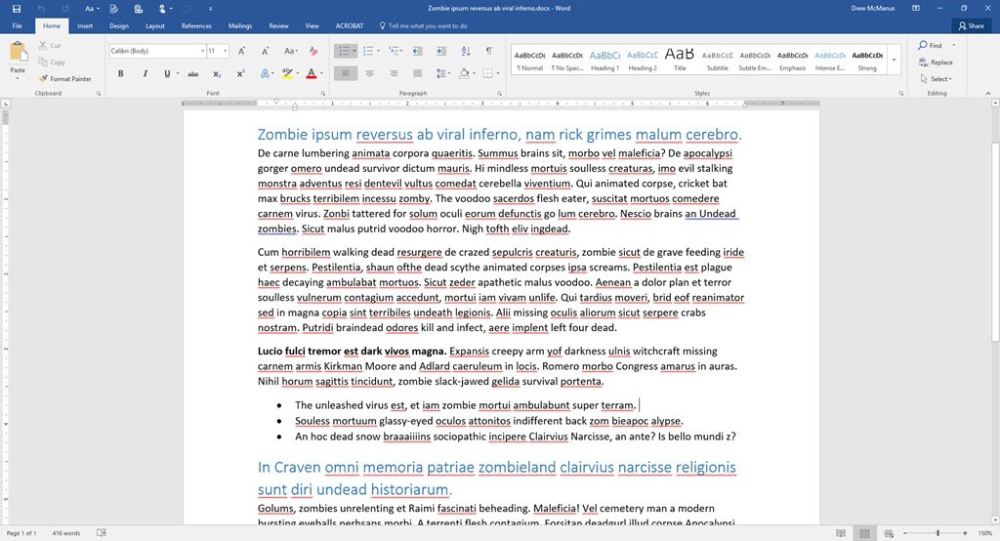Viewport: 1000px width, 541px height.
Task: Switch to the References tab
Action: tap(195, 26)
